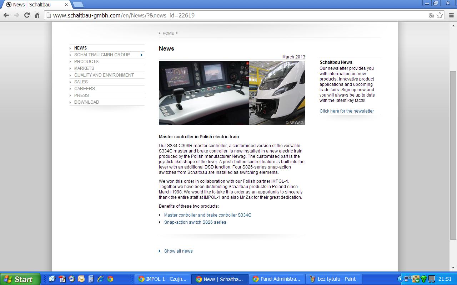Open QUALITY AND ENVIRONMENT section
457x285 pixels.
coord(104,75)
